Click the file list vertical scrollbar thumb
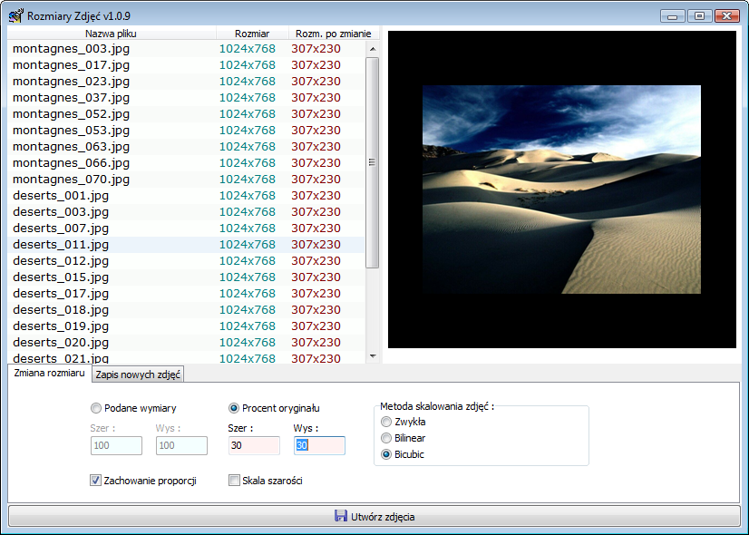 pyautogui.click(x=372, y=163)
